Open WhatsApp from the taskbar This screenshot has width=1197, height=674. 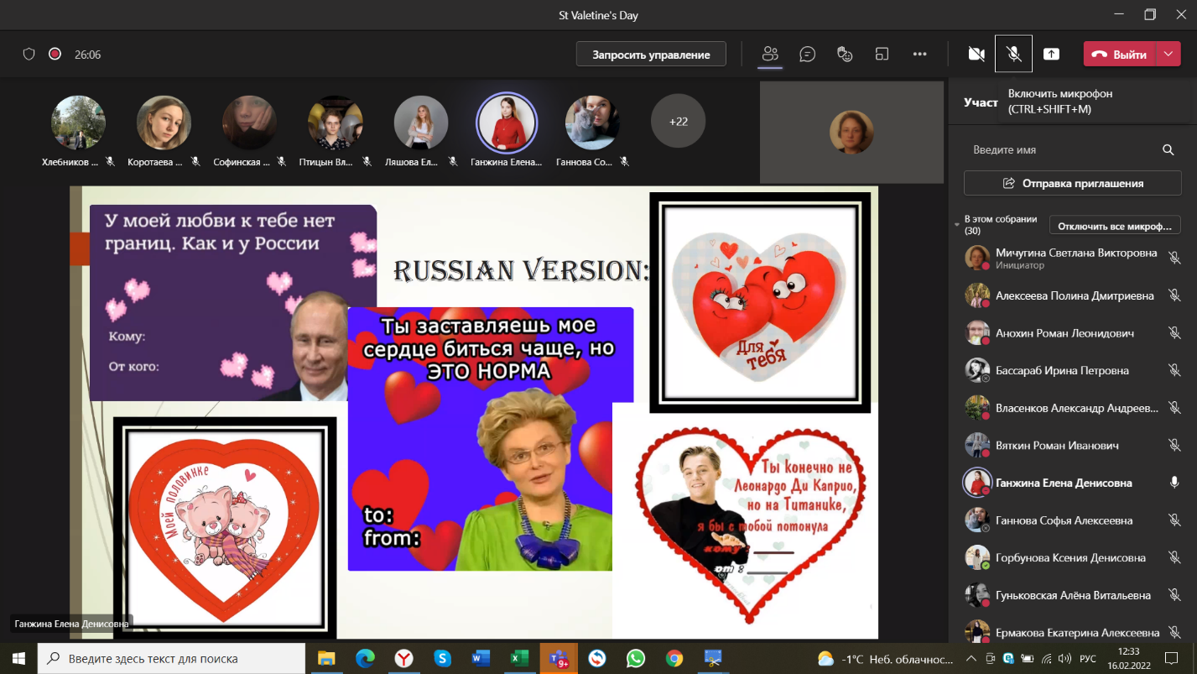tap(634, 659)
